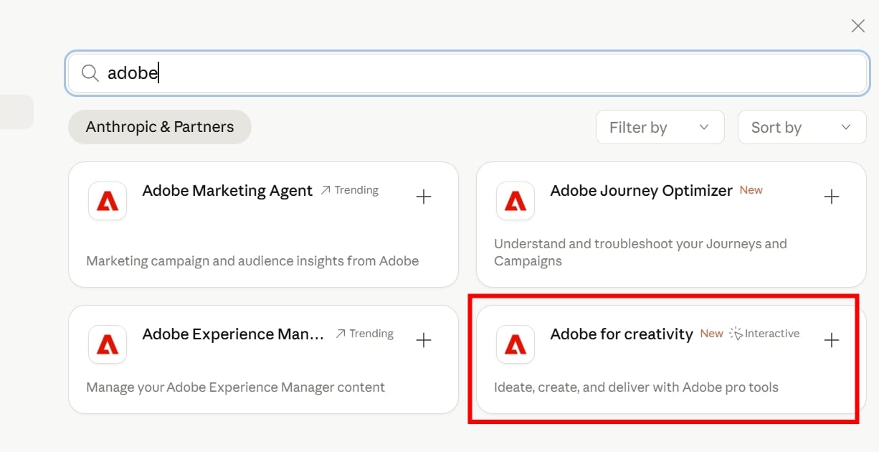Click 'Understand and troubleshoot your Journeys' description

pyautogui.click(x=640, y=253)
